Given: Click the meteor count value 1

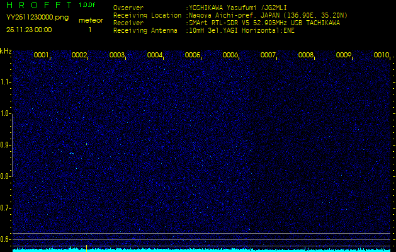Looking at the screenshot, I should pyautogui.click(x=89, y=30).
